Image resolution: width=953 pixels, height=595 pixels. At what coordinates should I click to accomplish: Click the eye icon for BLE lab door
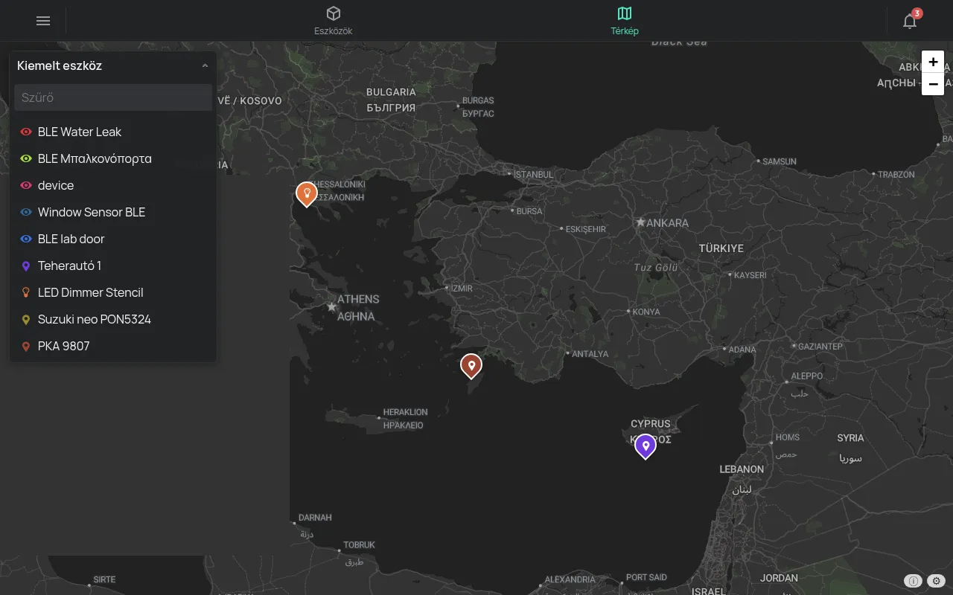[x=26, y=239]
